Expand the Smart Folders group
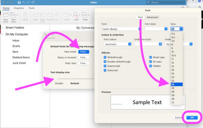The width and height of the screenshot is (203, 128). pos(2,28)
